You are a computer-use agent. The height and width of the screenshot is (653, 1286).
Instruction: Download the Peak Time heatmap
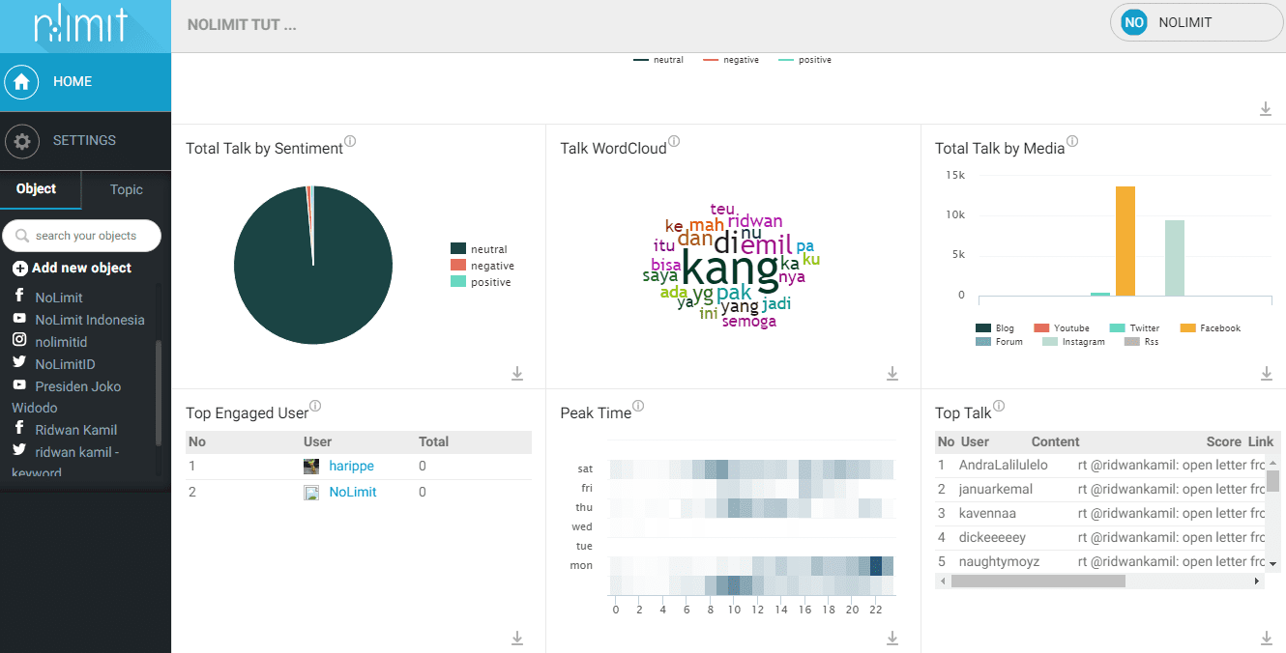pyautogui.click(x=892, y=638)
